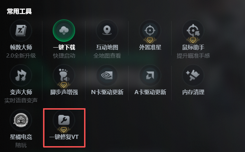Click the 常用工具 section heading
The image size is (245, 152).
pyautogui.click(x=19, y=11)
